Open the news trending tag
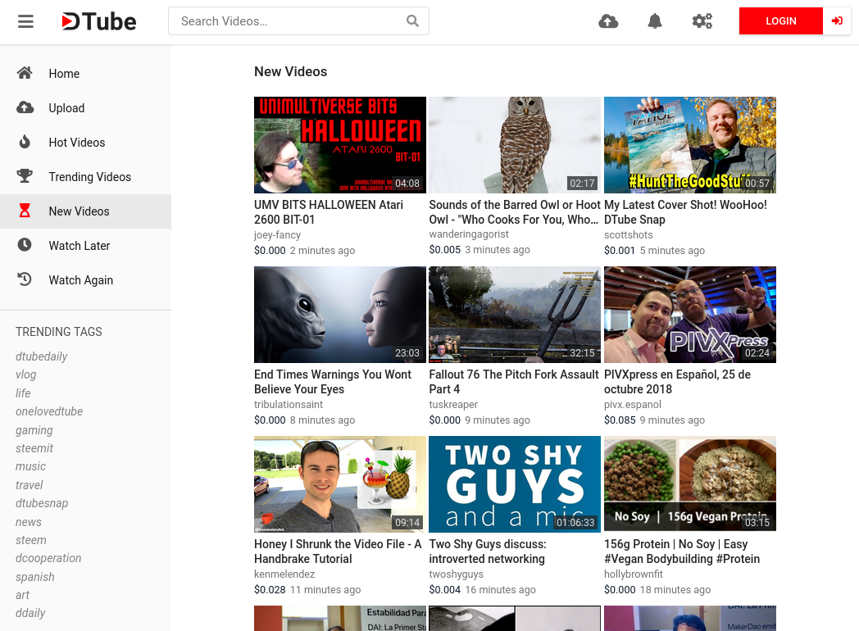This screenshot has height=631, width=859. pyautogui.click(x=29, y=521)
